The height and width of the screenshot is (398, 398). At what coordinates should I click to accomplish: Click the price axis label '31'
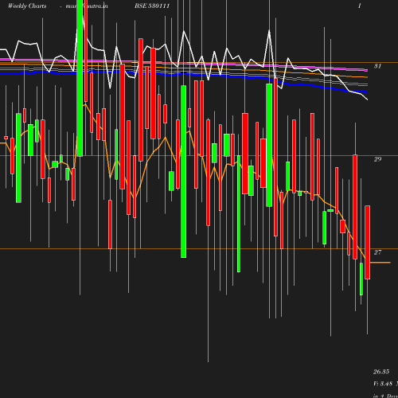pos(377,66)
